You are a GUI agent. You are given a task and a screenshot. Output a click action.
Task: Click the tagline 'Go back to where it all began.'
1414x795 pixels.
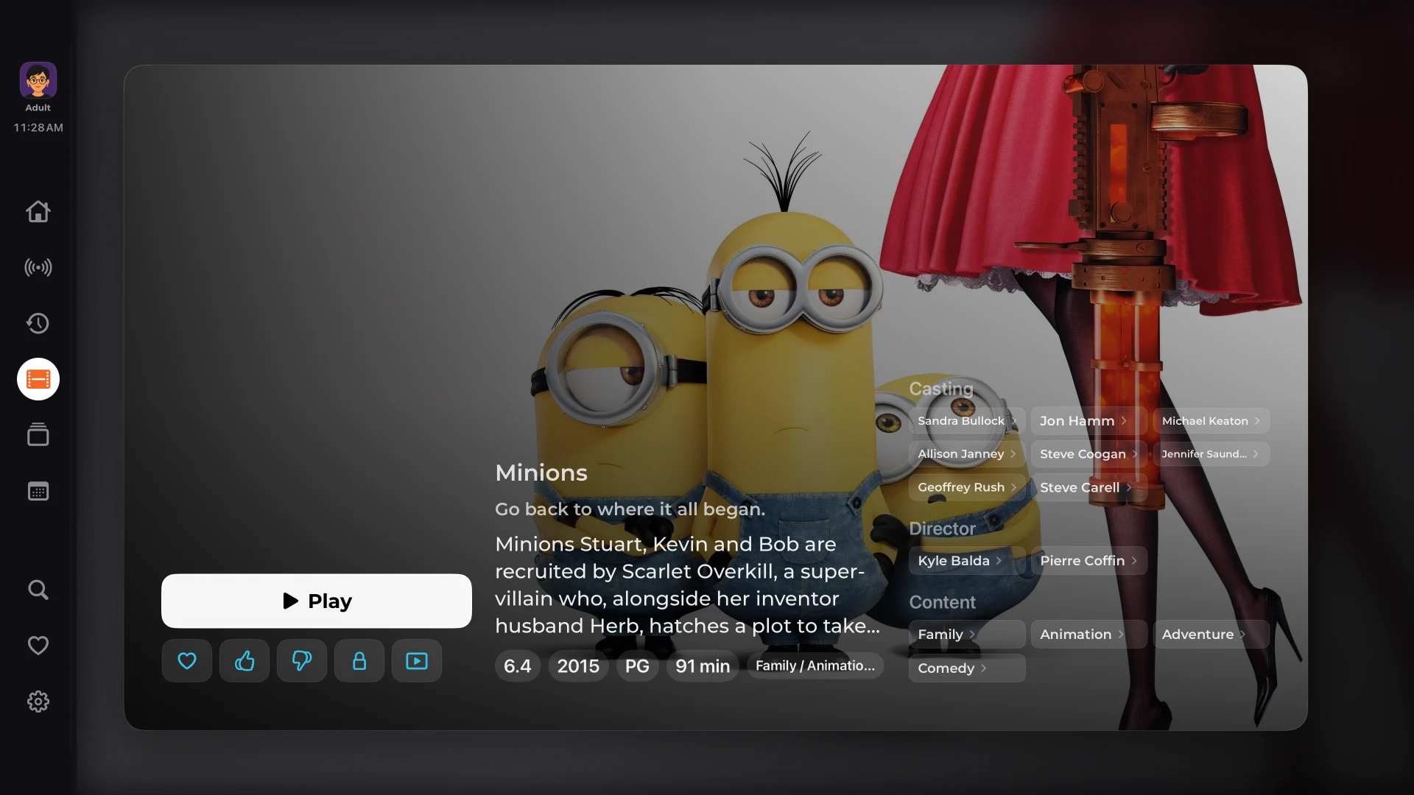(x=630, y=509)
